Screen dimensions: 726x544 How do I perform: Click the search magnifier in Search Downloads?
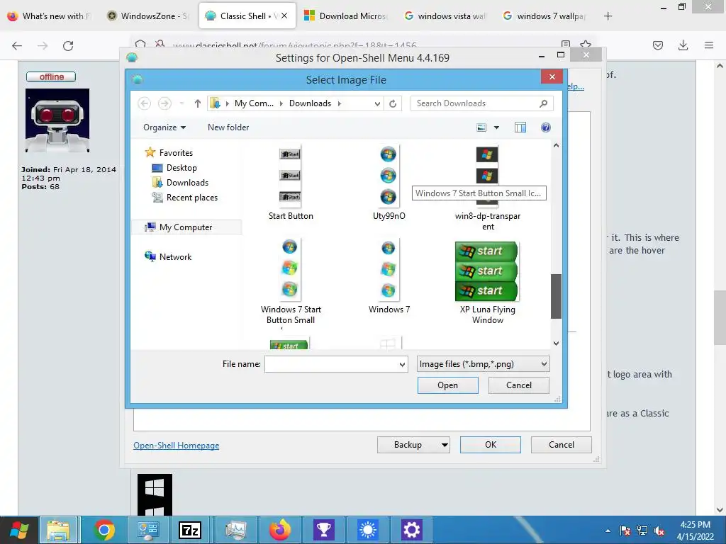click(x=544, y=103)
